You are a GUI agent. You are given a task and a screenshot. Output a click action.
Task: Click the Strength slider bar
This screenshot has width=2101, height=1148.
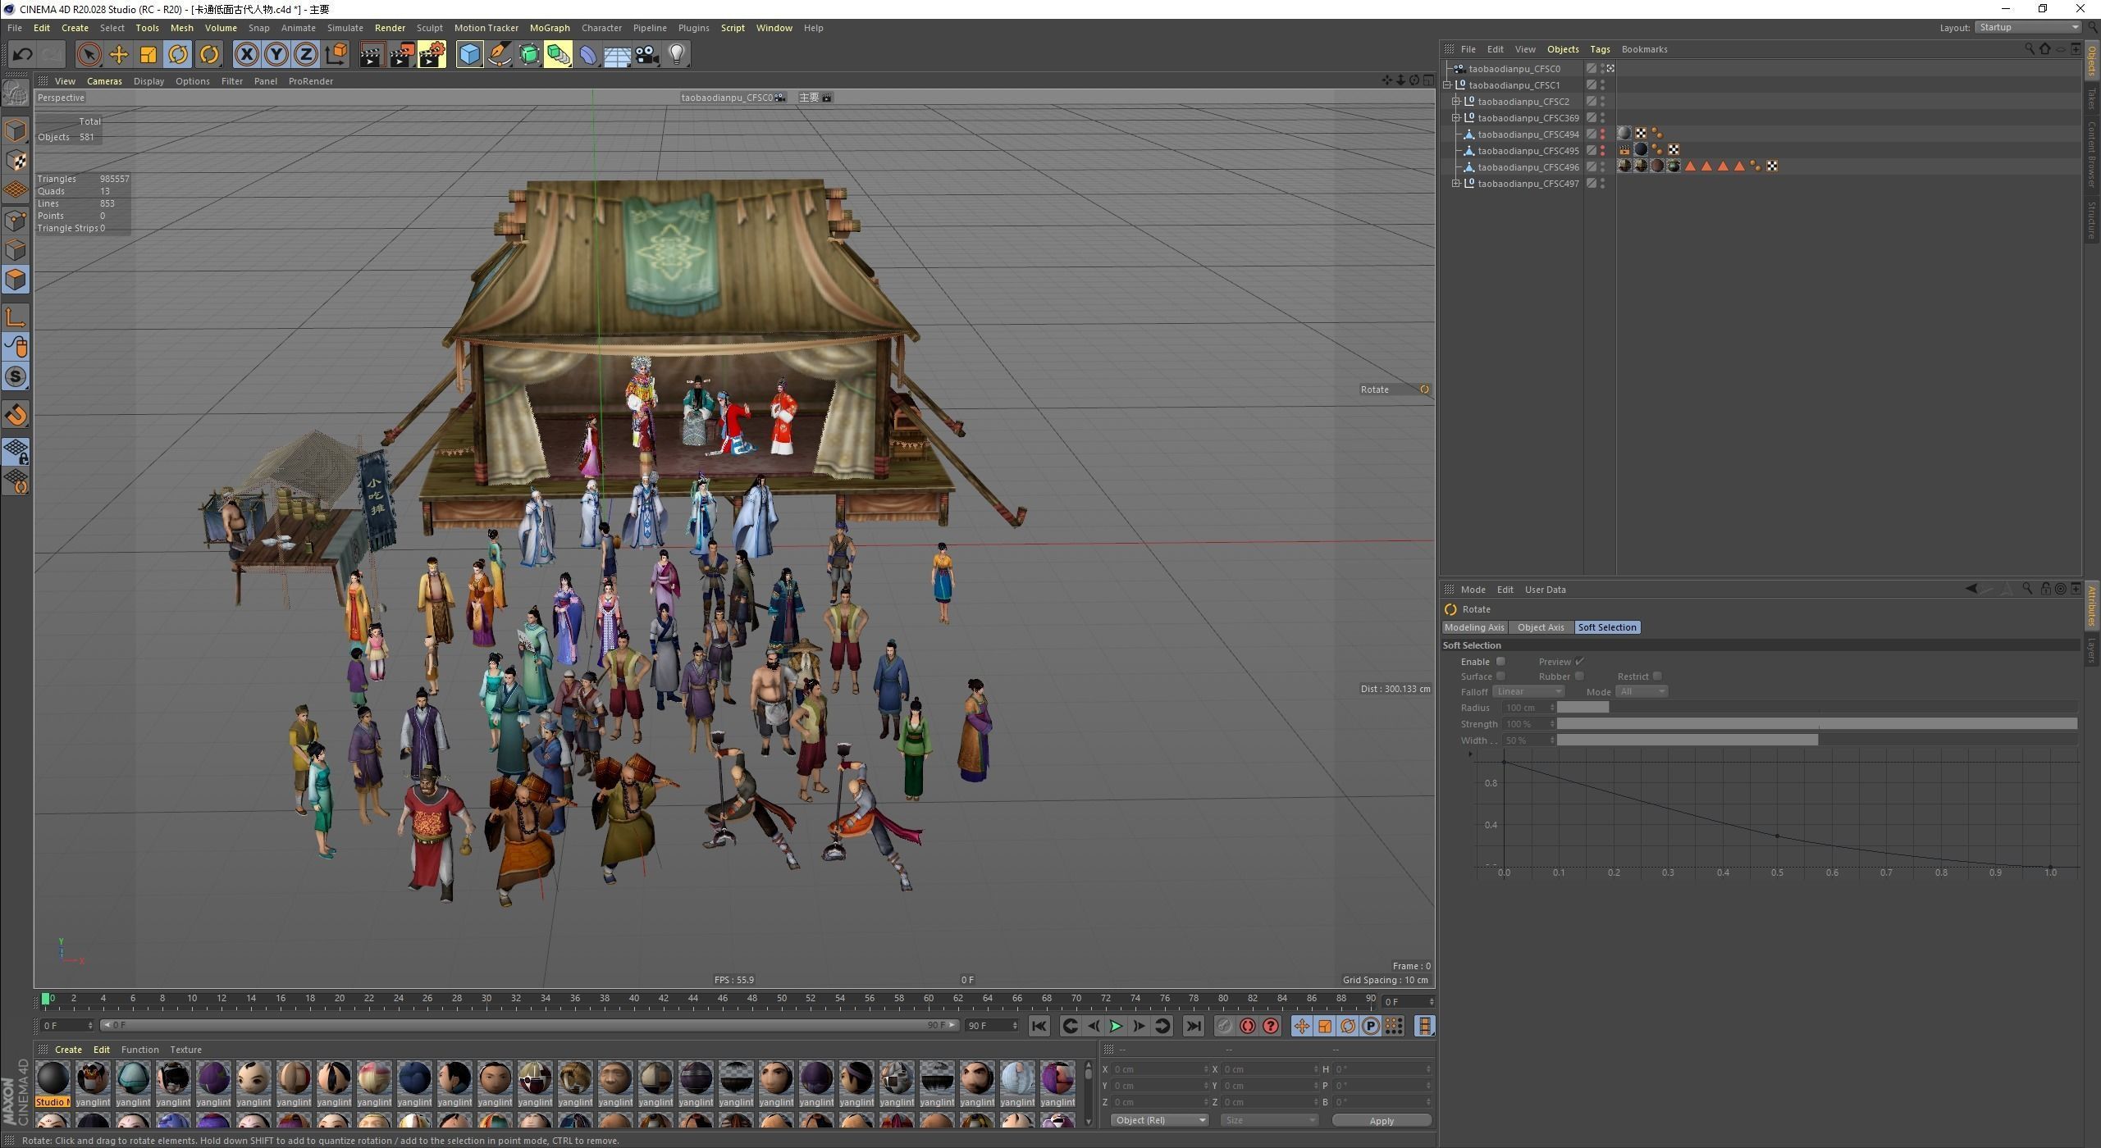(x=1816, y=724)
